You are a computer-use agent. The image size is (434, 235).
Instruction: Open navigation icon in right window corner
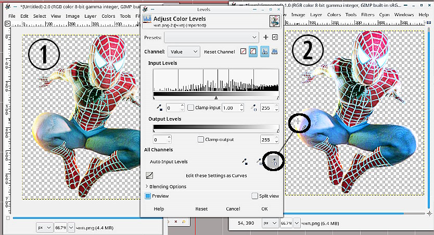(429, 214)
